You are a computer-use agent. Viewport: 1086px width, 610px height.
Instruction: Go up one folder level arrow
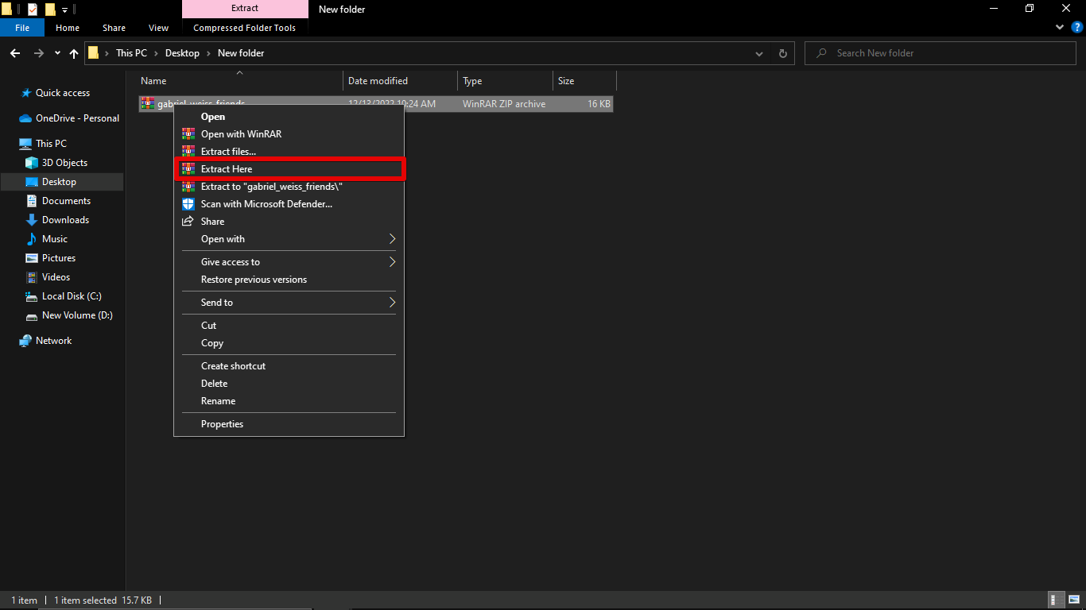click(74, 53)
